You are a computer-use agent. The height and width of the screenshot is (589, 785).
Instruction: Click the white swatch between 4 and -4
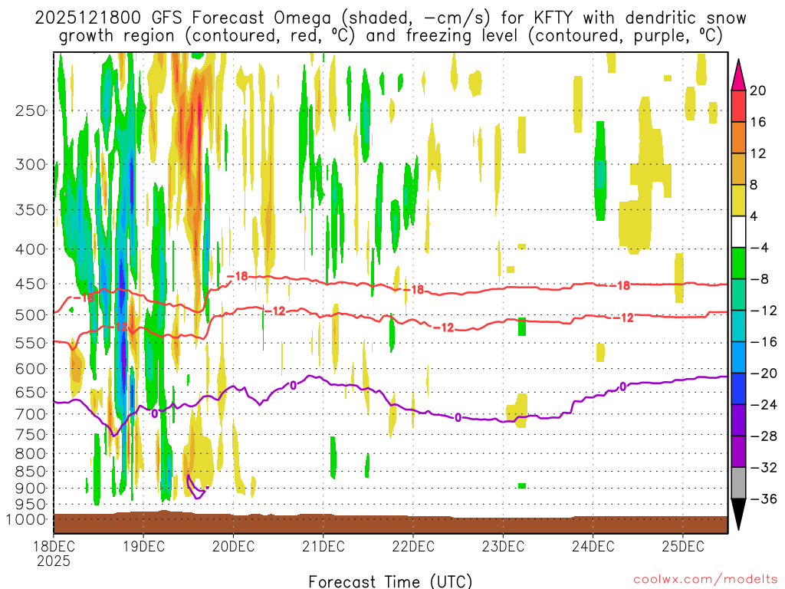pos(738,232)
